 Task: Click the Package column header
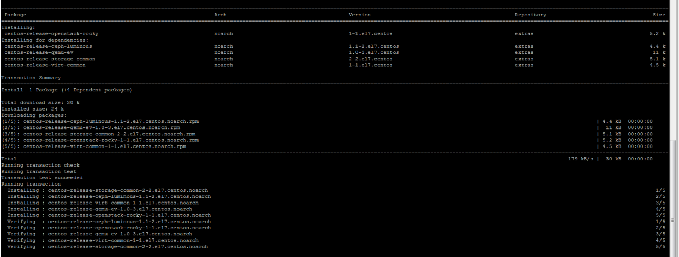pos(15,15)
